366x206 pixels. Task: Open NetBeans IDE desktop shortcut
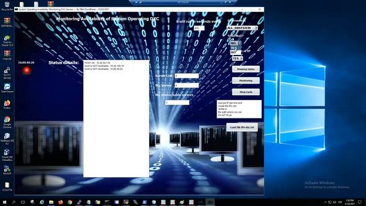[7, 138]
